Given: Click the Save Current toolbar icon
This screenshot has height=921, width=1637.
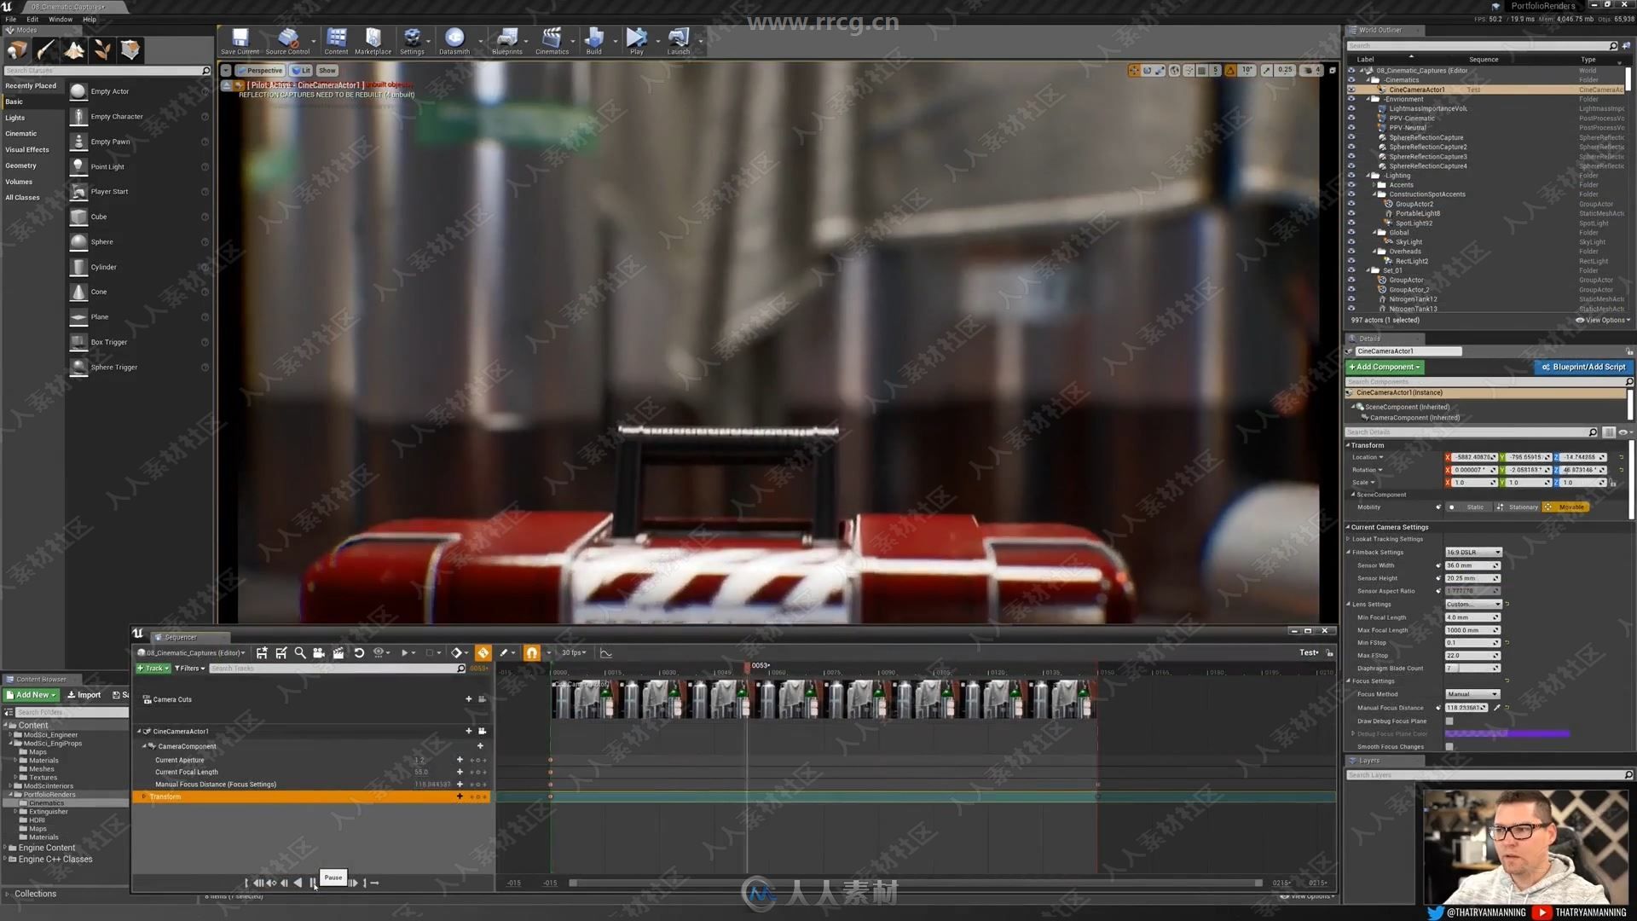Looking at the screenshot, I should (x=240, y=41).
